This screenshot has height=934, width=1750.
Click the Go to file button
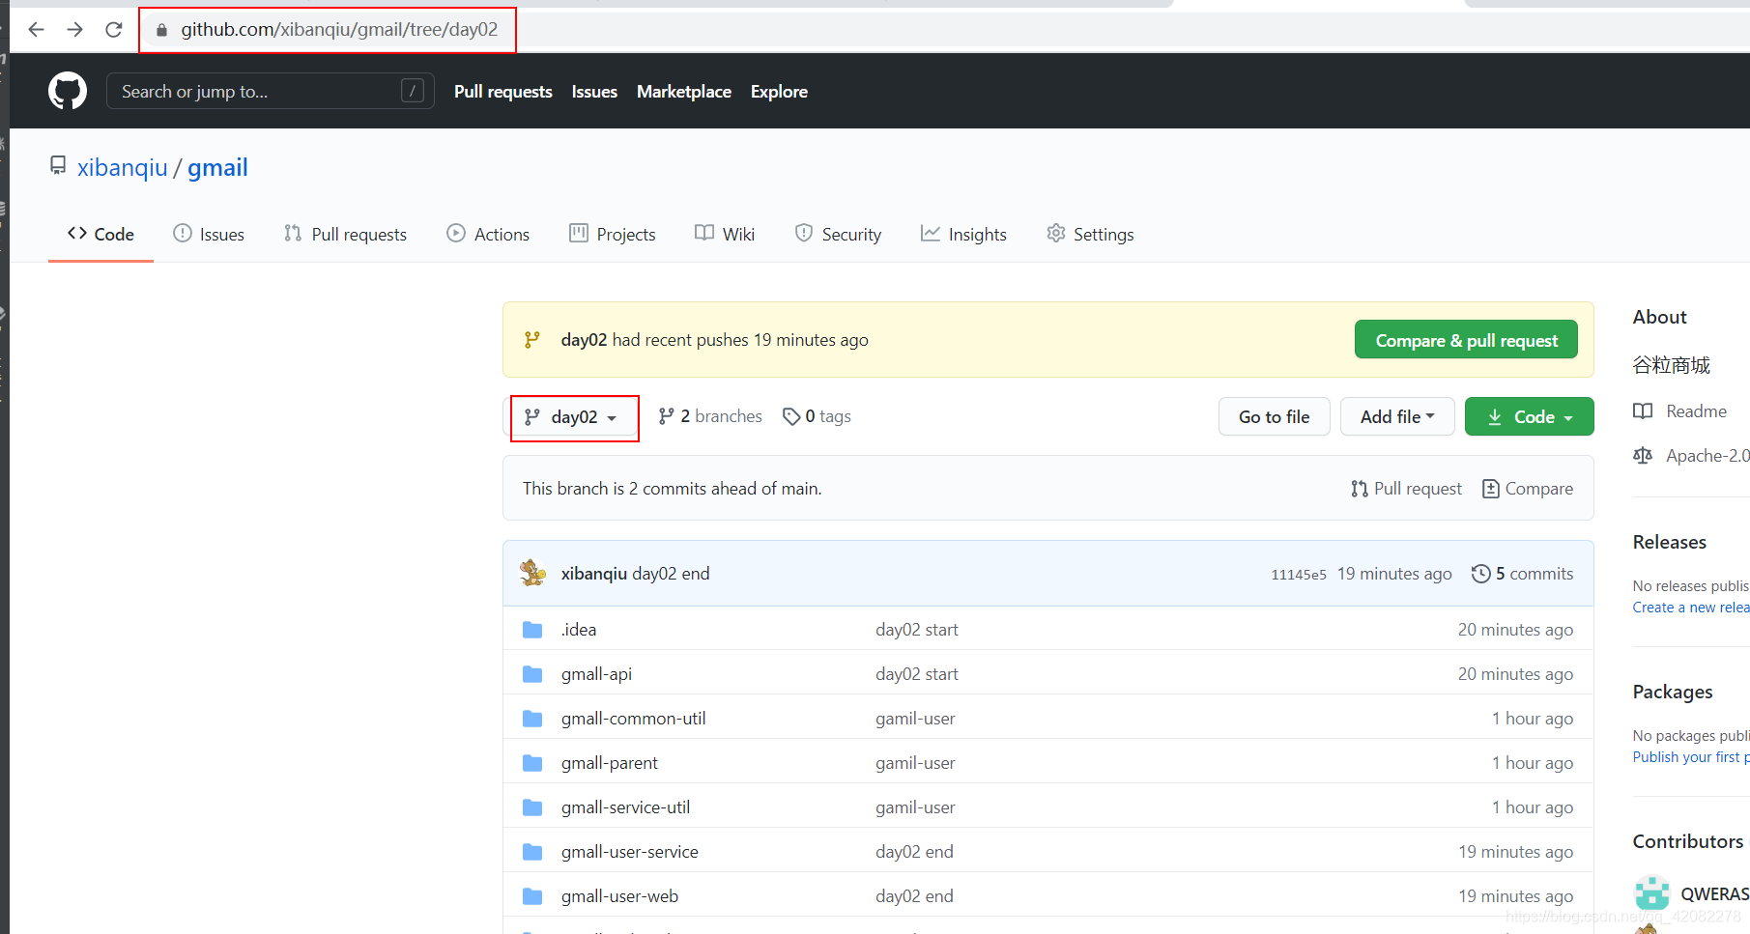(1274, 416)
